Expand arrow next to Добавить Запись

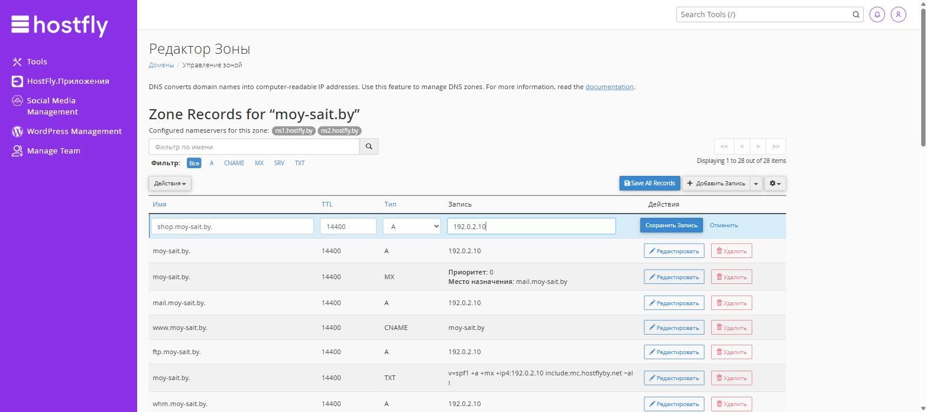click(756, 184)
